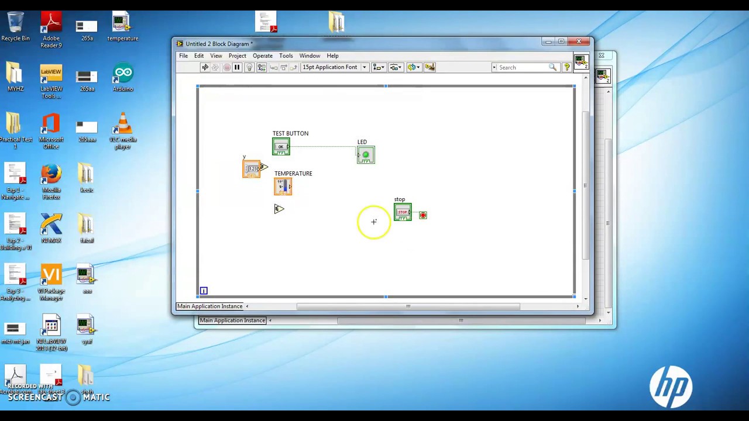Open the Help menu

pyautogui.click(x=332, y=56)
